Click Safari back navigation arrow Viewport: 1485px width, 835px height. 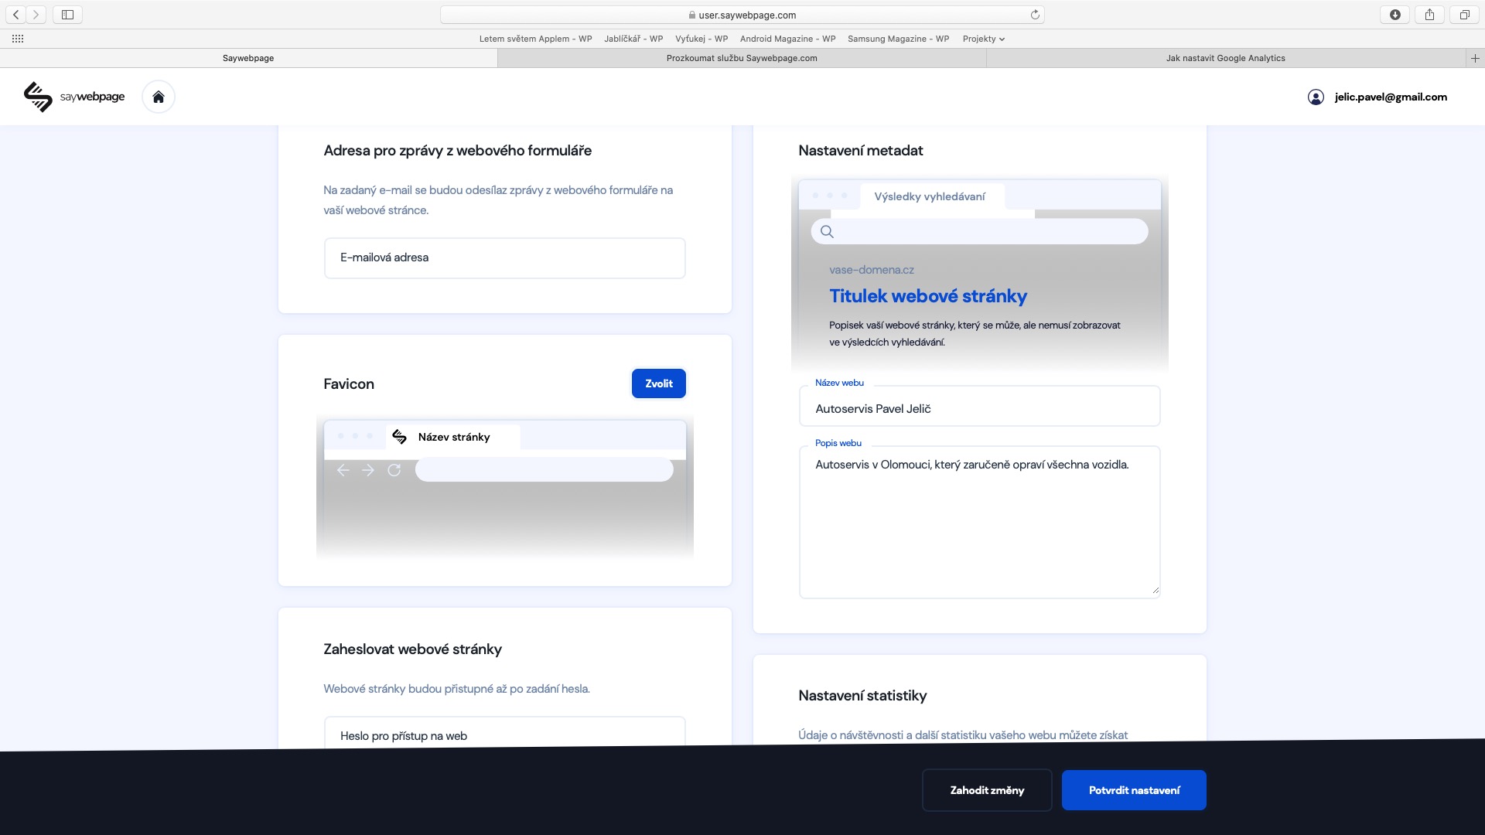point(15,15)
